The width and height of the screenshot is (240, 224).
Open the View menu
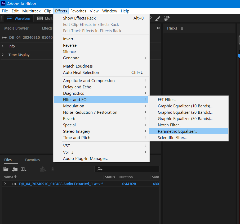[94, 11]
